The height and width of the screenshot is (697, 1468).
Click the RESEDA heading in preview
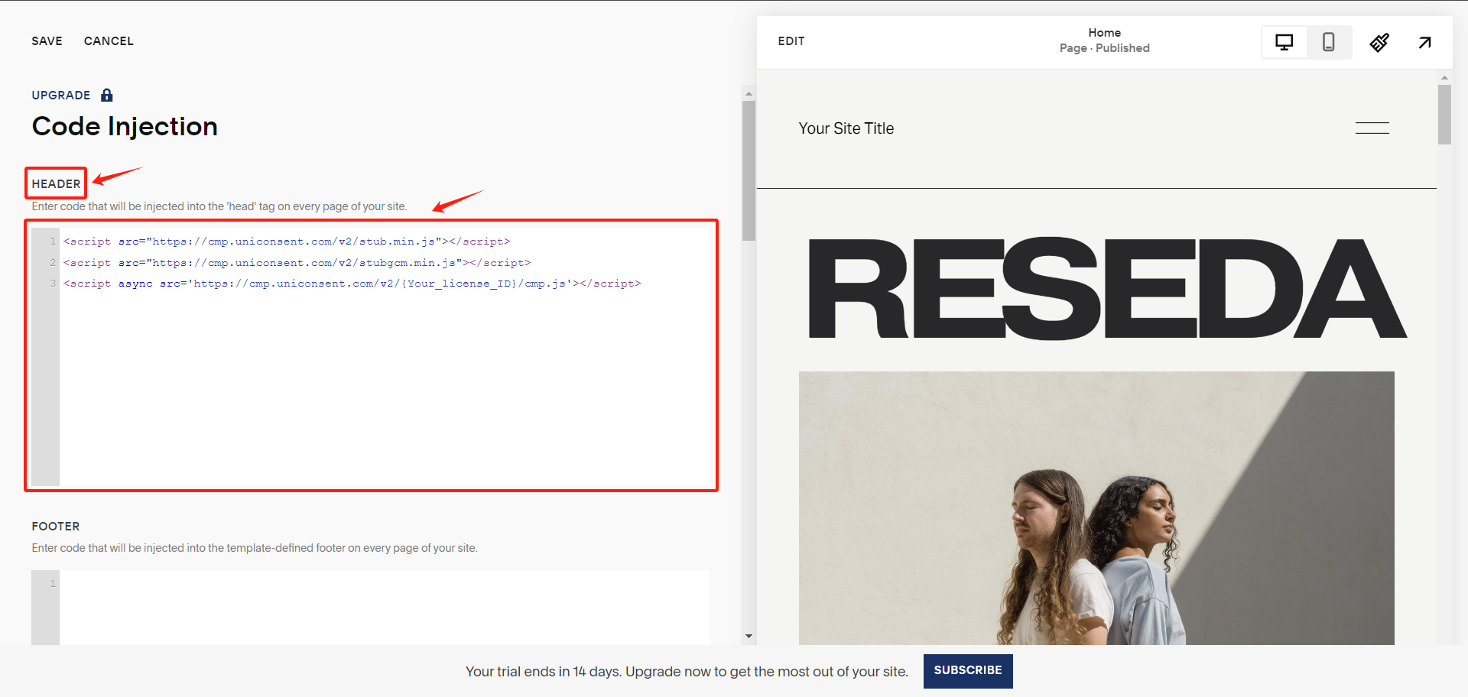(x=1108, y=289)
